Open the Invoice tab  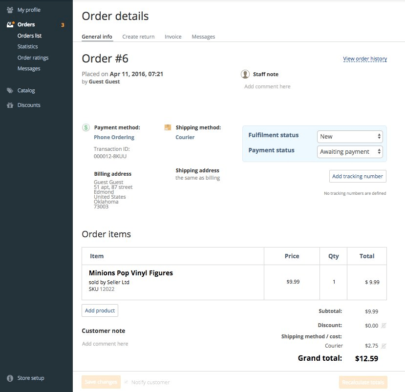(x=173, y=37)
